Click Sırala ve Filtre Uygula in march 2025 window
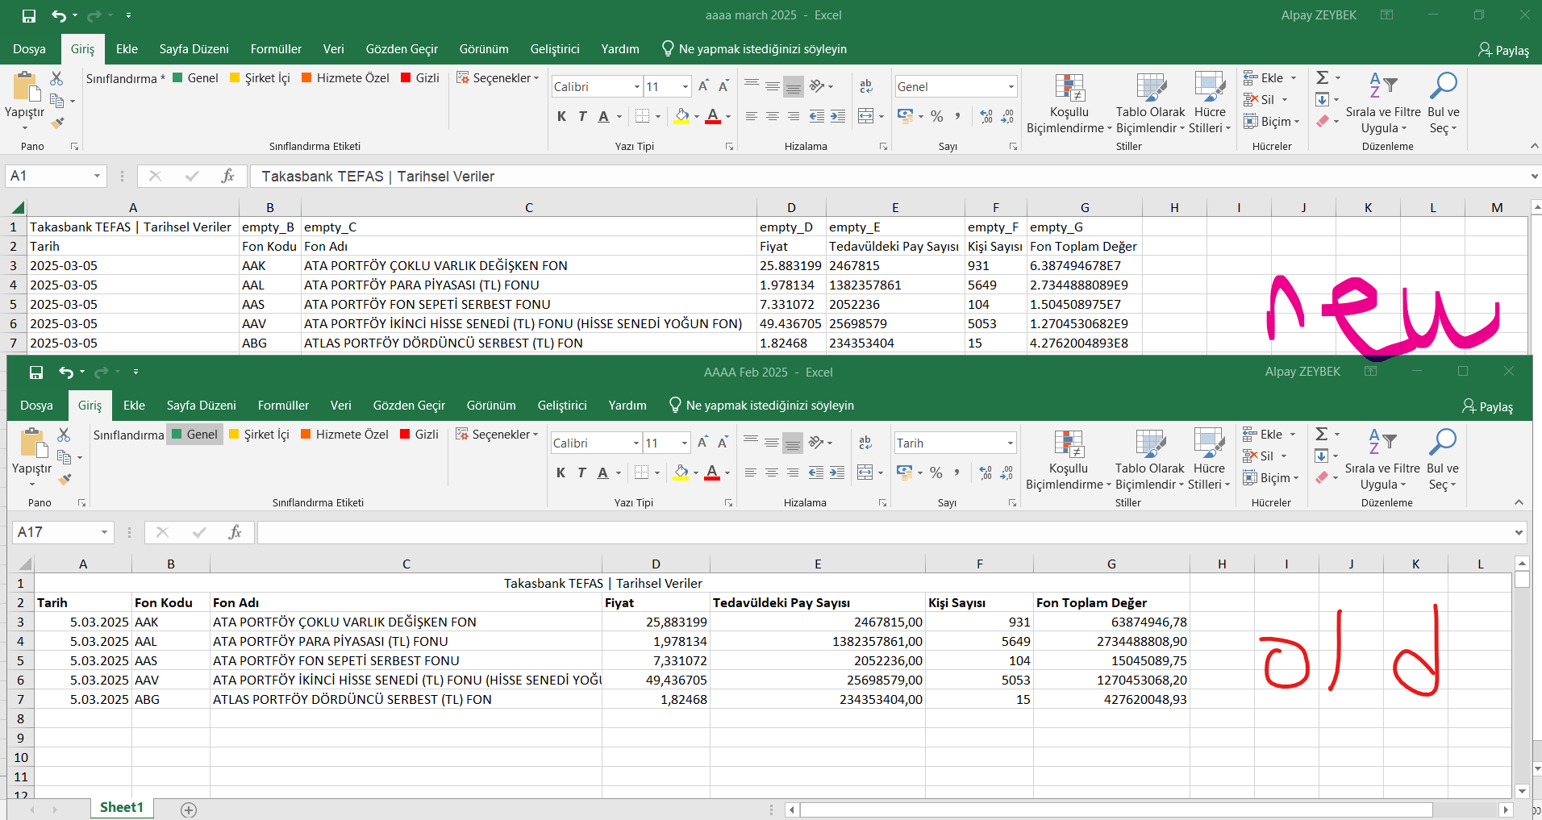 [x=1383, y=104]
